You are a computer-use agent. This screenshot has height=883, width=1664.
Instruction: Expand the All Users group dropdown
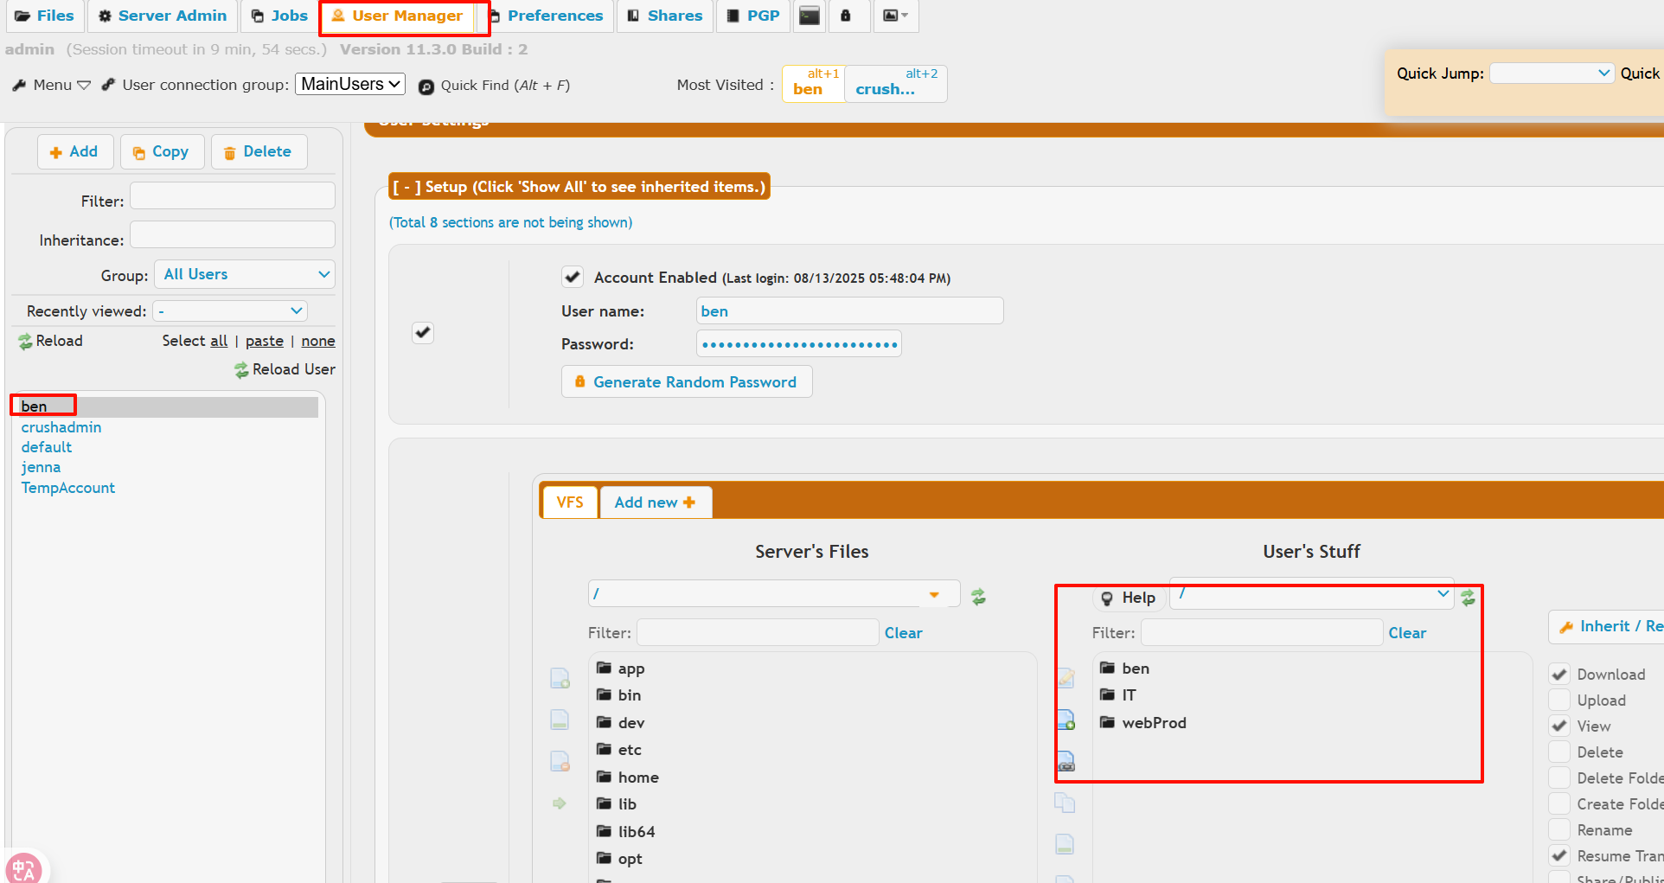[245, 274]
